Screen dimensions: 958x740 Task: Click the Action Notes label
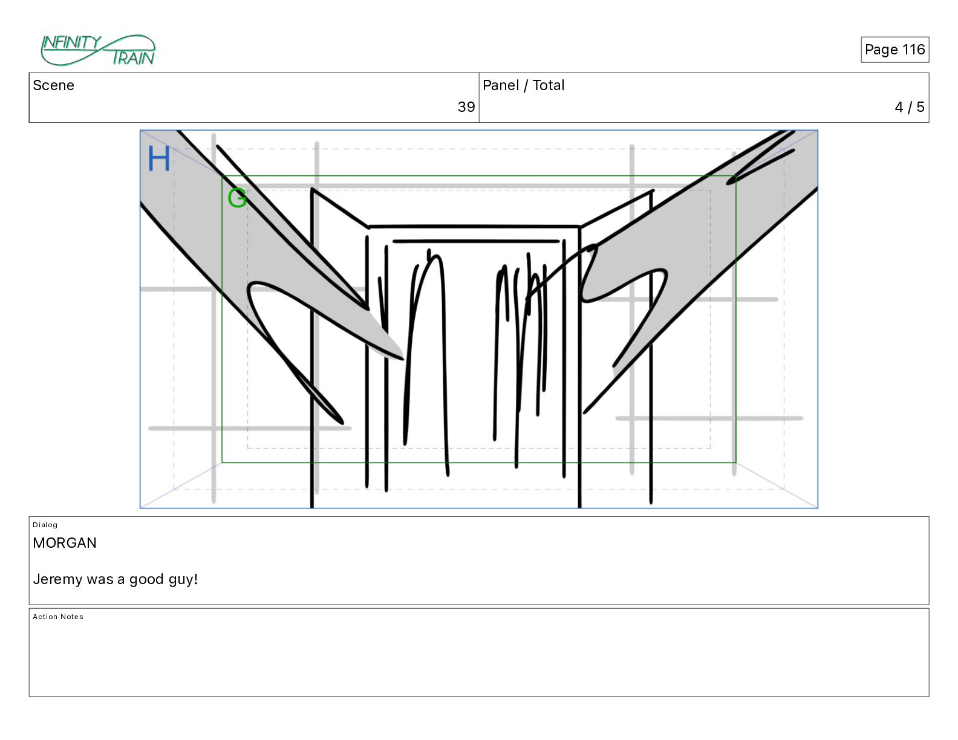point(58,617)
